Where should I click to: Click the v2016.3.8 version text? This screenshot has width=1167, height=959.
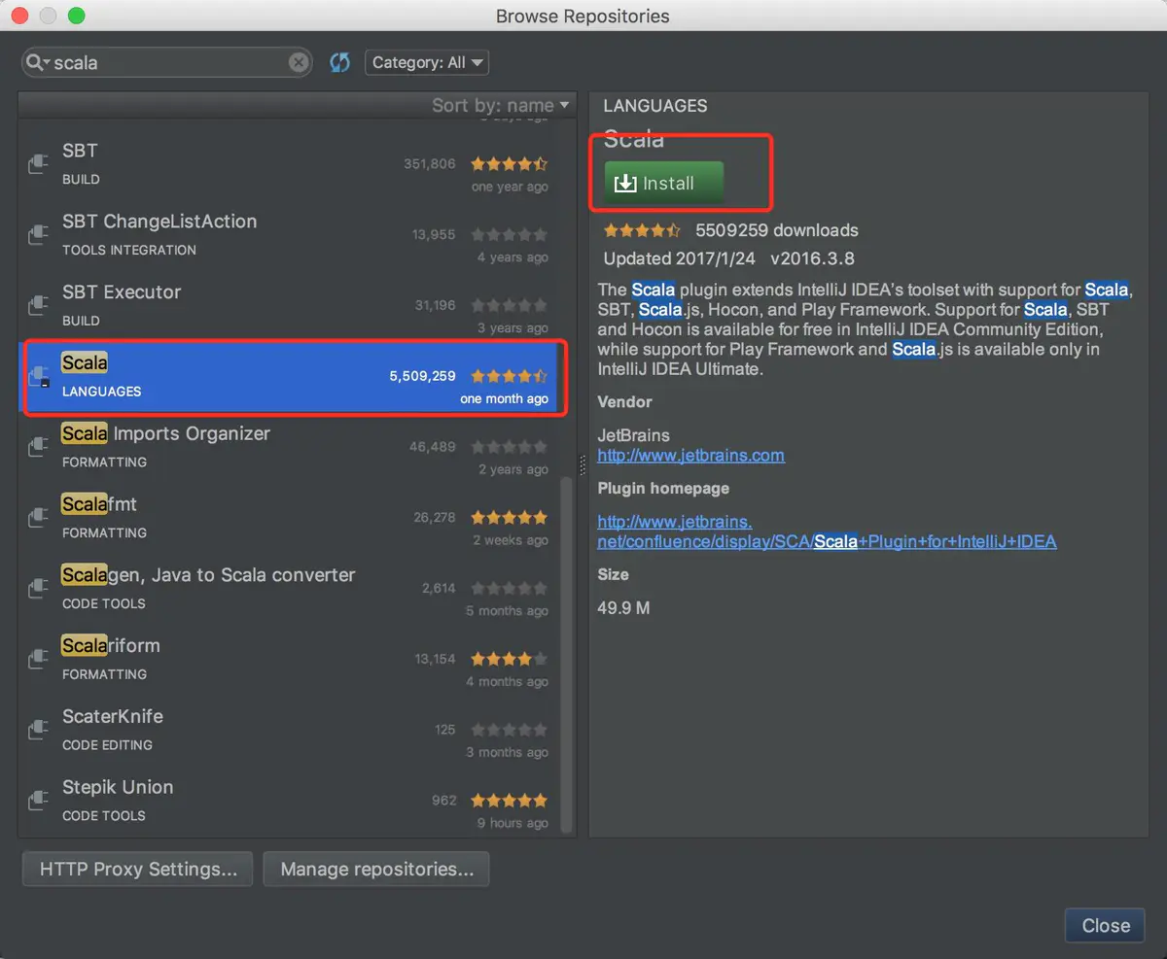point(815,258)
